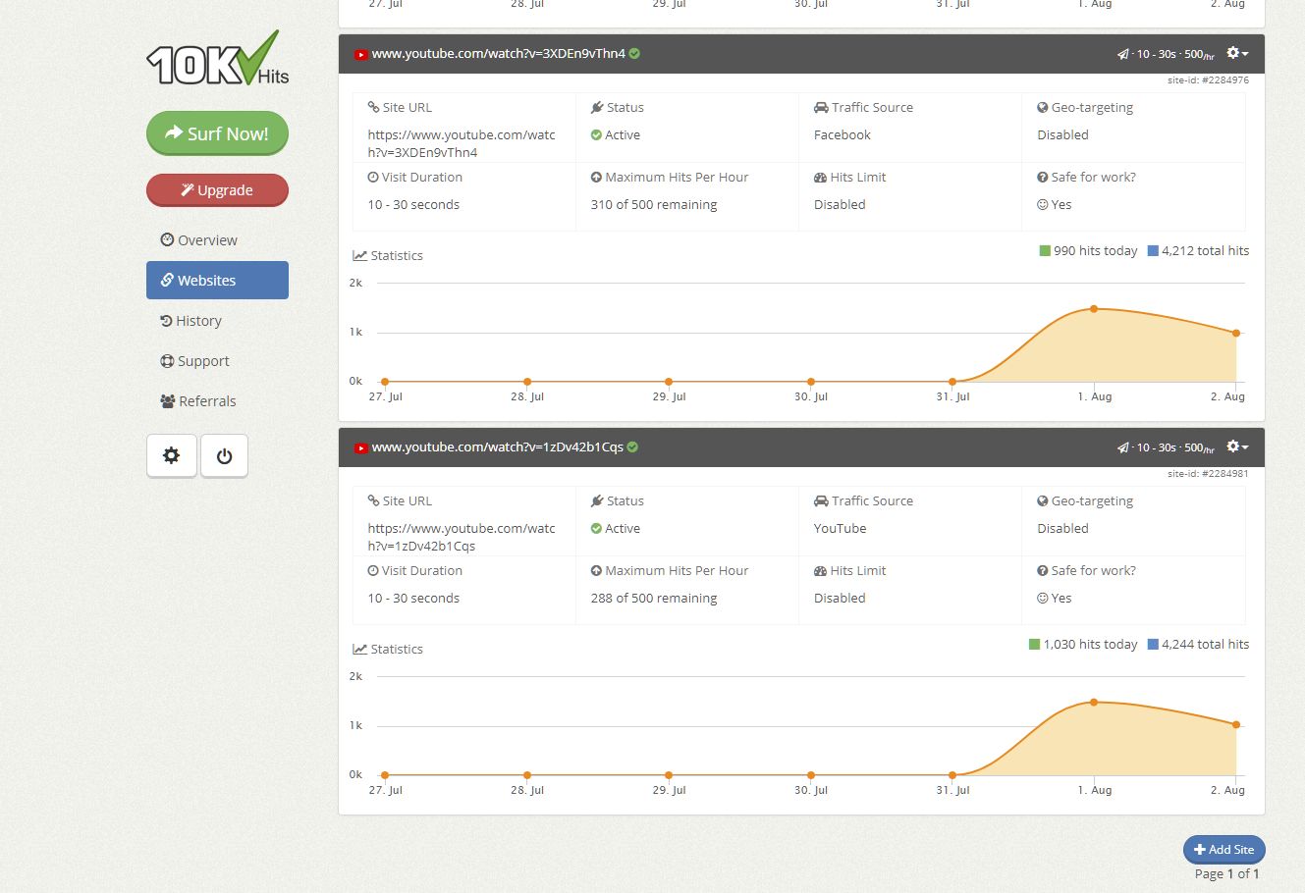Click Traffic Source value Facebook
Screen dimensions: 1305x893
coord(842,135)
